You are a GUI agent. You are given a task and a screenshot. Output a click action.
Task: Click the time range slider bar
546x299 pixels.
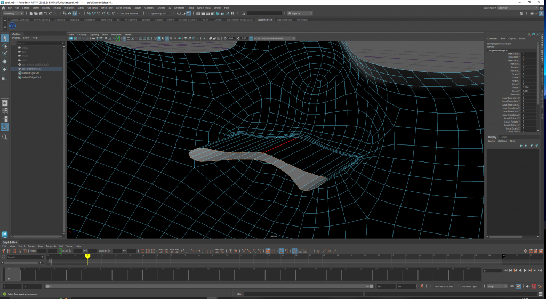pos(208,286)
